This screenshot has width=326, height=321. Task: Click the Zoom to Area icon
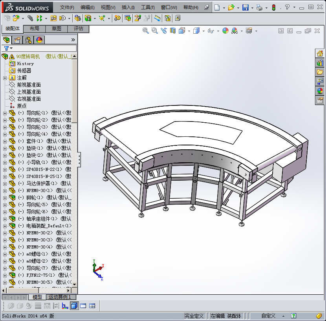point(154,31)
